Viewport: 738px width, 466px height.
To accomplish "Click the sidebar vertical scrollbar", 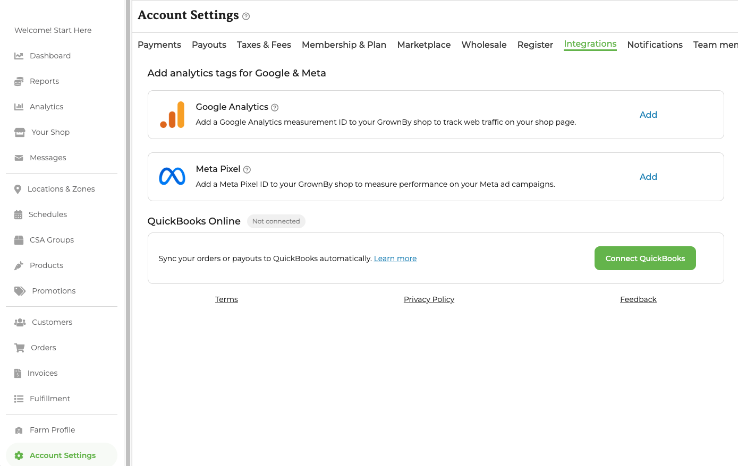I will [x=128, y=233].
